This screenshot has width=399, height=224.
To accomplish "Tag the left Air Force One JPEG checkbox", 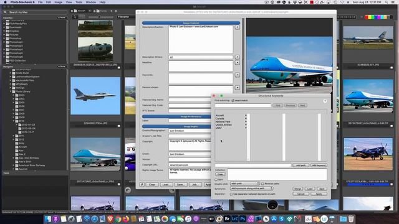I will [x=118, y=184].
